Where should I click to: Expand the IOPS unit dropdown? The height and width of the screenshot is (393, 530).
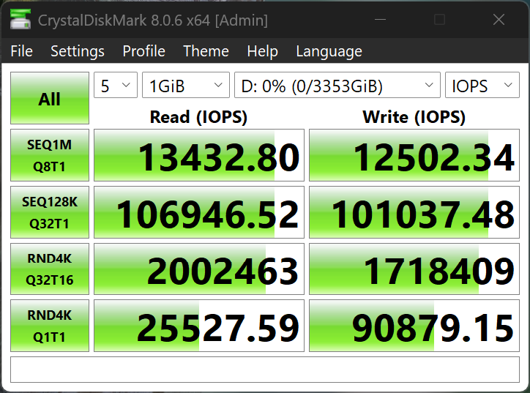point(482,85)
